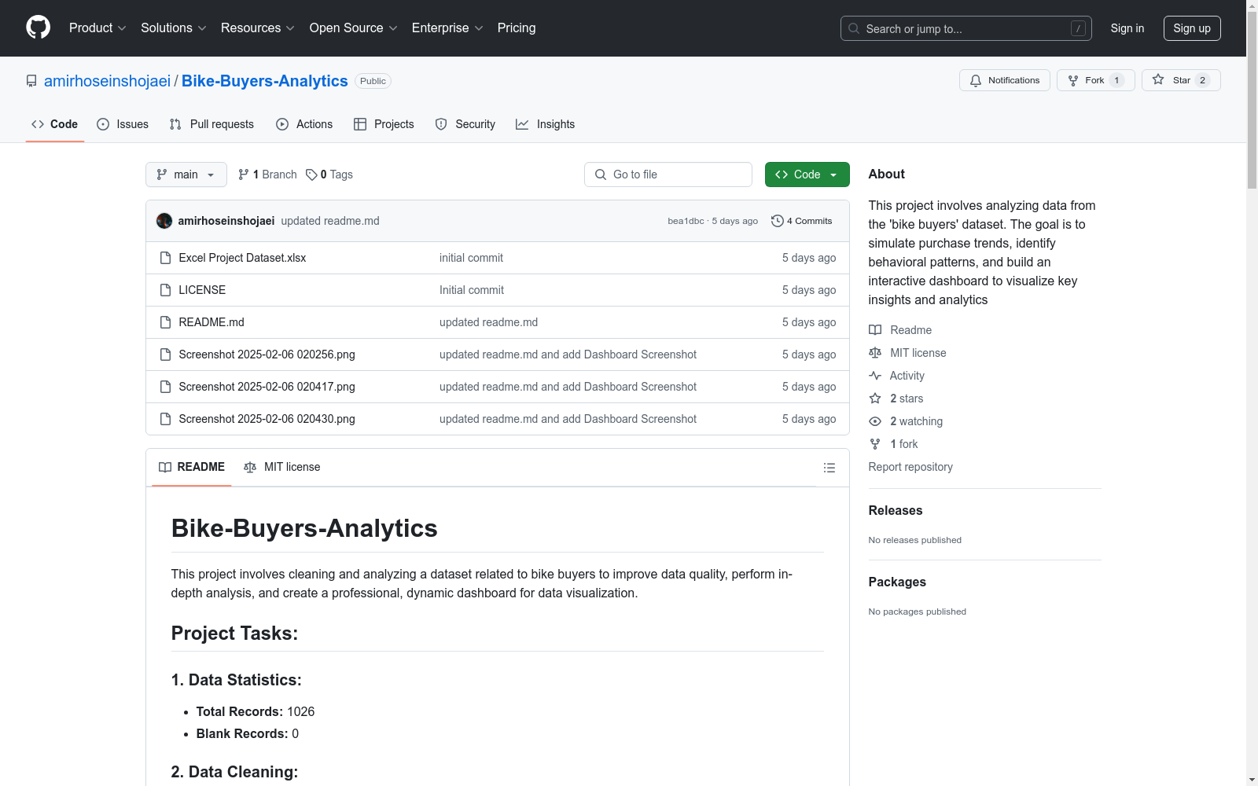
Task: Click the branch icon next to 1 Branch
Action: tap(244, 174)
